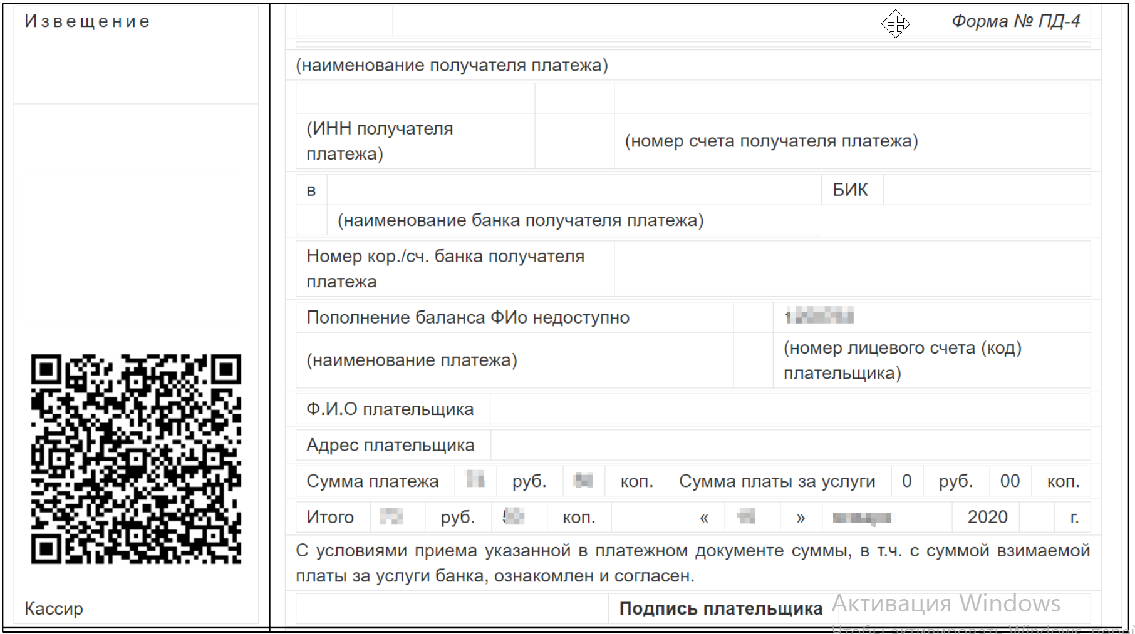The height and width of the screenshot is (634, 1135).
Task: Click the year value '2020'
Action: (x=987, y=517)
